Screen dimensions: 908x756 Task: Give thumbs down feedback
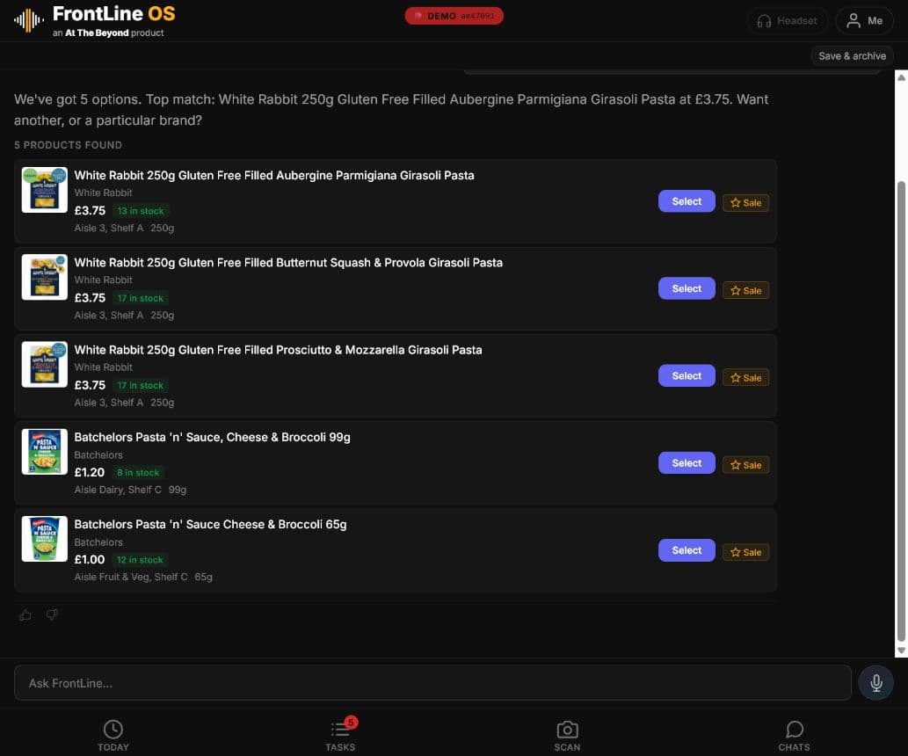coord(52,614)
